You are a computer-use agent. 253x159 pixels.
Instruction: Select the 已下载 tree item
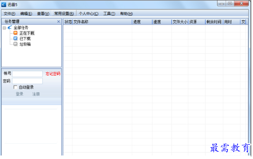coord(25,39)
